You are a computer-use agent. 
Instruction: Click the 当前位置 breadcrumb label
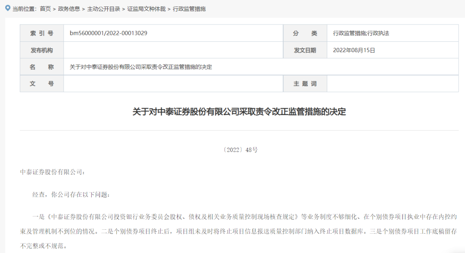[23, 8]
